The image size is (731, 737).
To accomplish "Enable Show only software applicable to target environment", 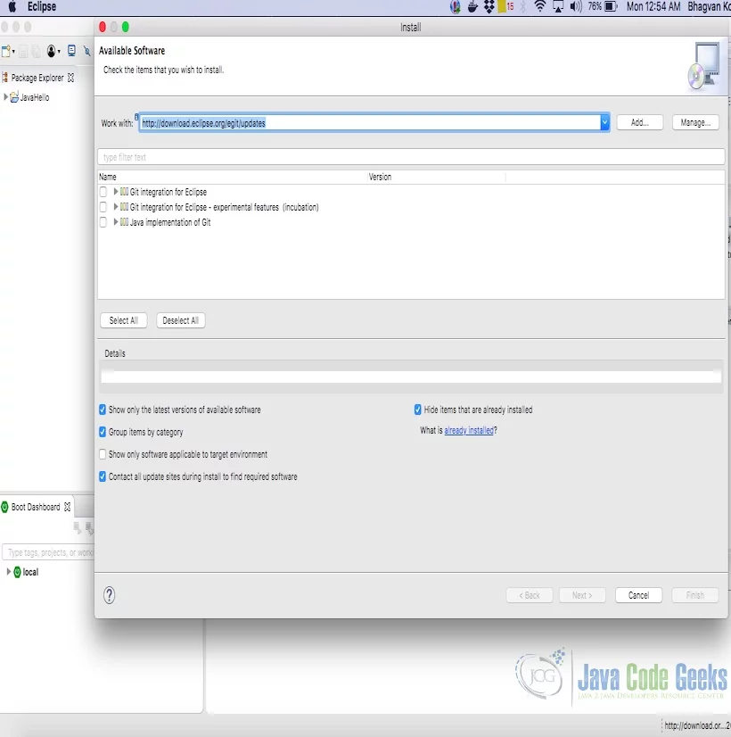I will (x=103, y=454).
